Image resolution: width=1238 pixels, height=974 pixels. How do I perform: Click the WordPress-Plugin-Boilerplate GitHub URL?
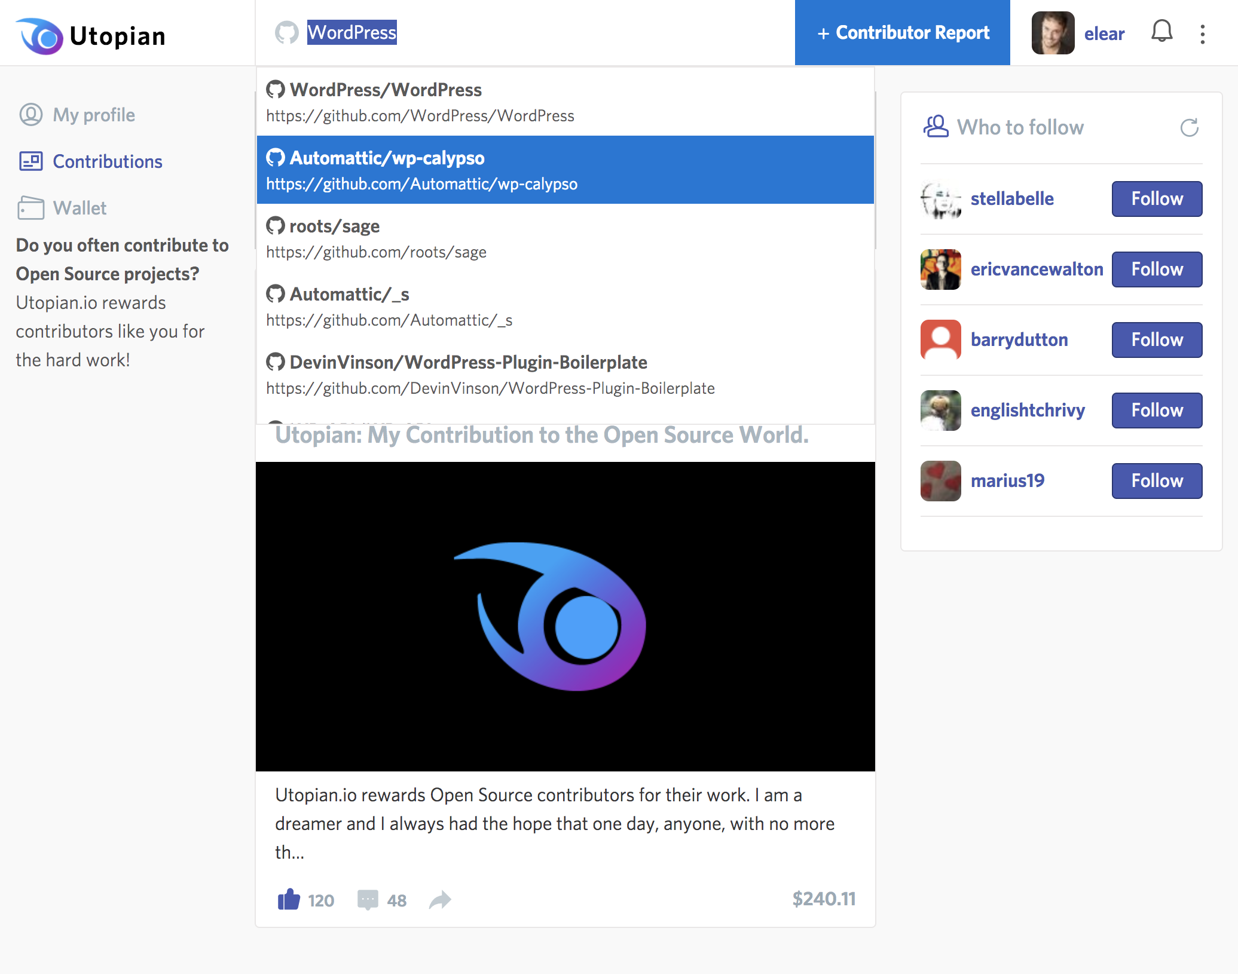(x=490, y=388)
